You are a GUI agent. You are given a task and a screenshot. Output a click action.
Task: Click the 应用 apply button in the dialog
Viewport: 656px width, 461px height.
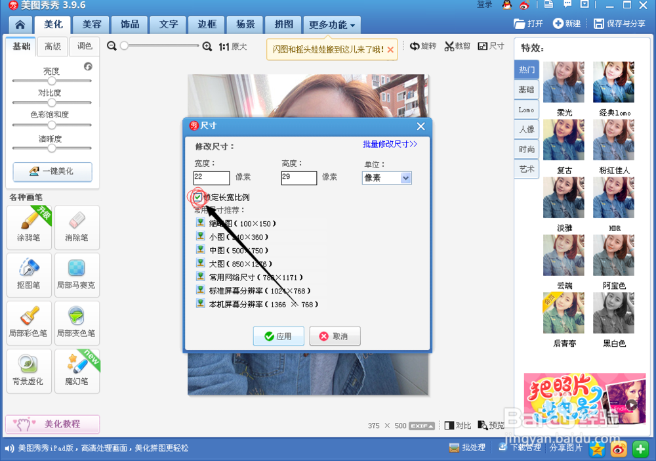pos(278,336)
